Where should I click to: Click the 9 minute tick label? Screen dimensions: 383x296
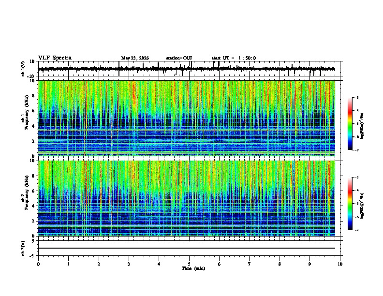pos(309,264)
